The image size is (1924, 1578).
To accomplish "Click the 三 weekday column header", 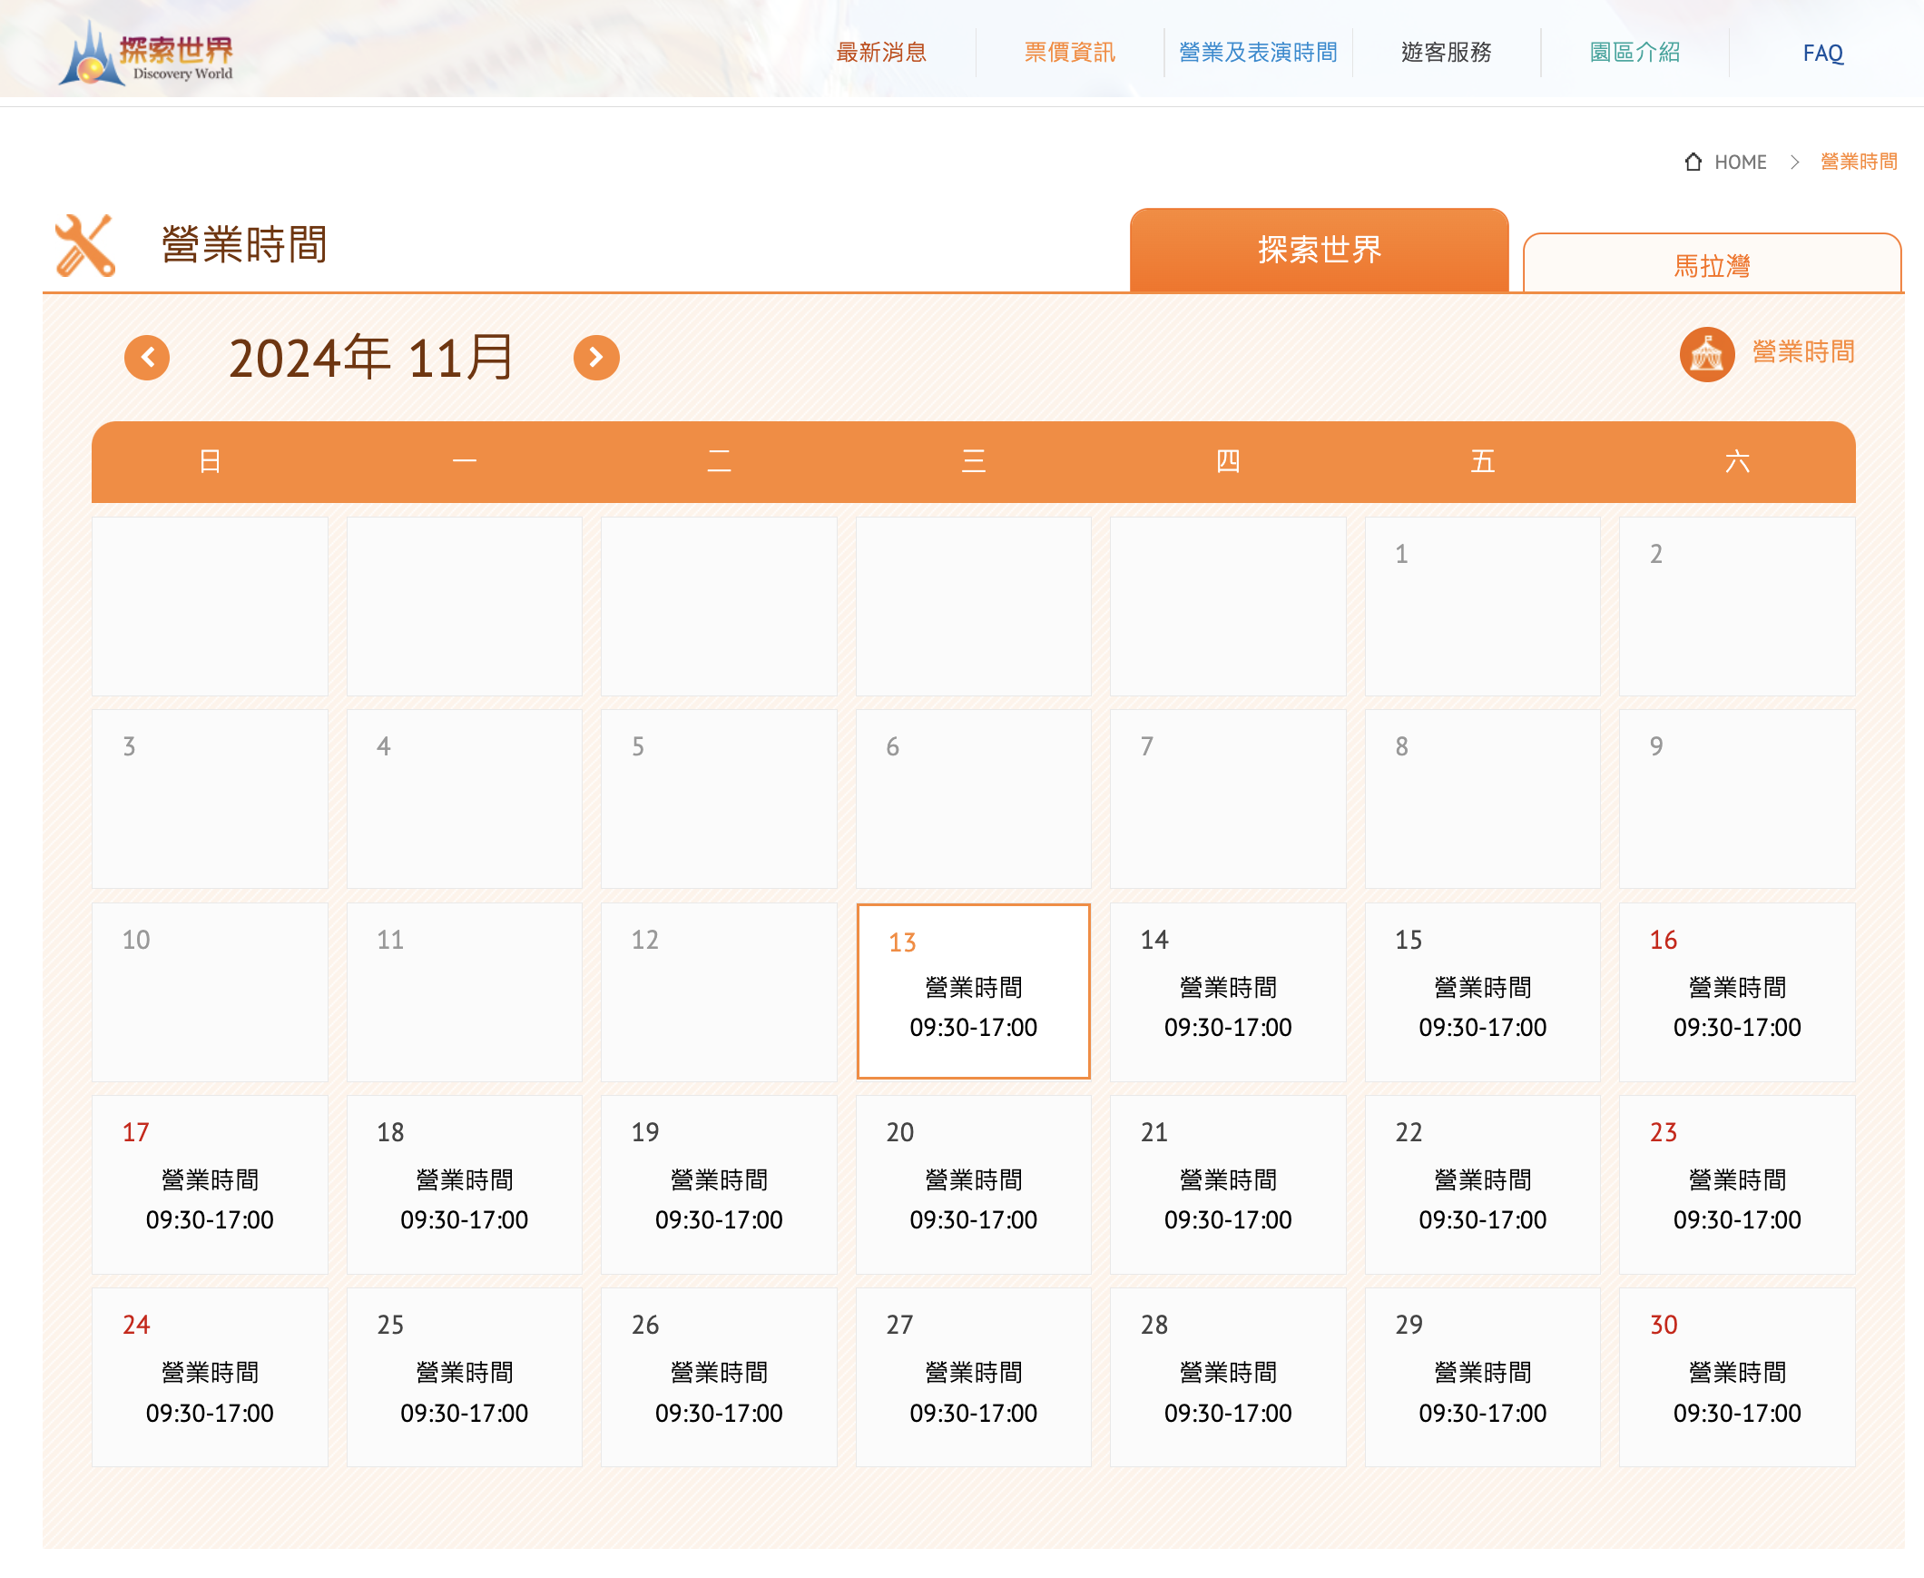I will 973,461.
